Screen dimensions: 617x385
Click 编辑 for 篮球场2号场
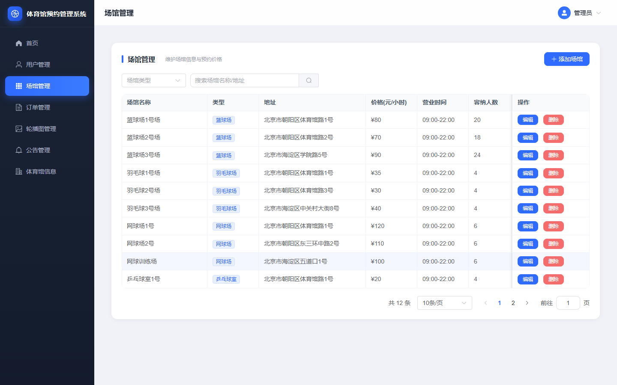[528, 138]
